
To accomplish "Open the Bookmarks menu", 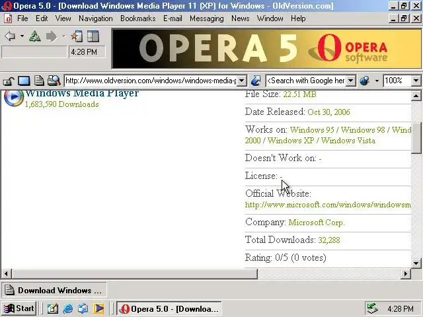I will (138, 18).
